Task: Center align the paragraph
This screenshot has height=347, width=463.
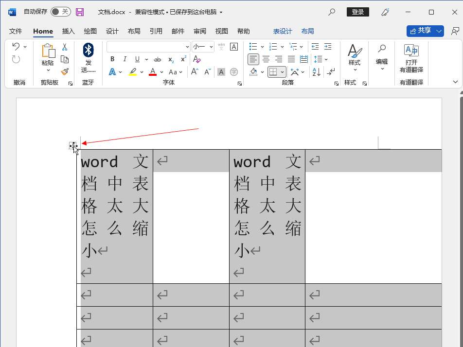Action: (x=266, y=59)
